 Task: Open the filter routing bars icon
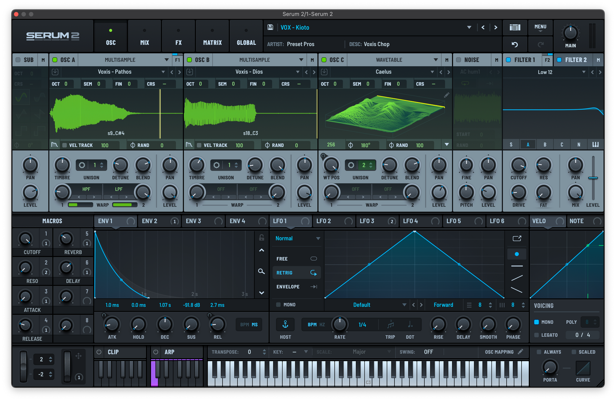click(x=595, y=145)
